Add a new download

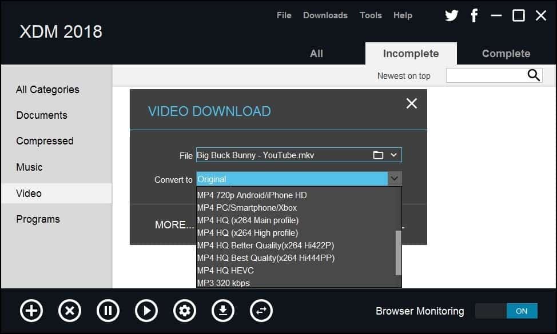tap(31, 311)
